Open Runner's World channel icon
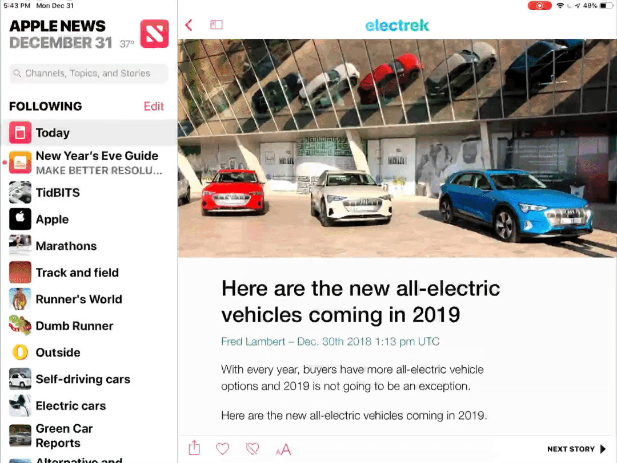The height and width of the screenshot is (463, 617). pyautogui.click(x=20, y=299)
